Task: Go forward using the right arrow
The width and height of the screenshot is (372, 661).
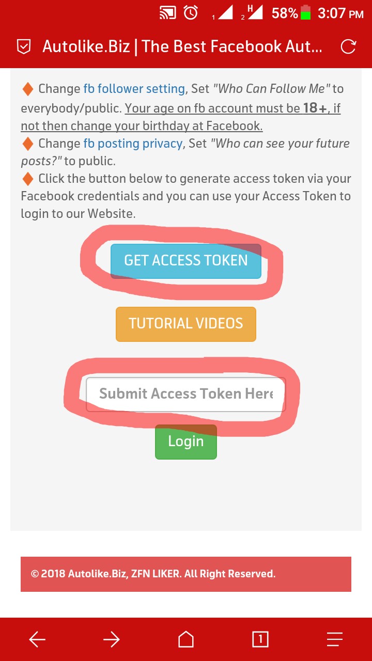Action: point(112,640)
